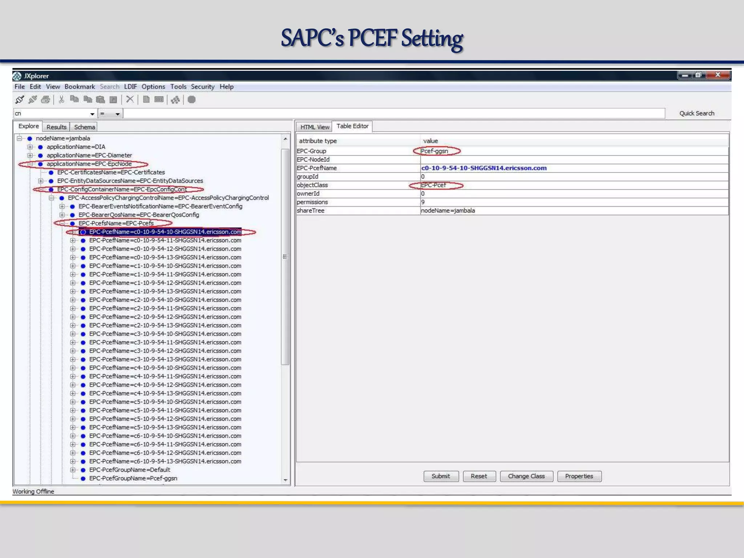Click the node icon beside EPC-PcefGroupName=Default
The image size is (744, 558).
coord(83,470)
